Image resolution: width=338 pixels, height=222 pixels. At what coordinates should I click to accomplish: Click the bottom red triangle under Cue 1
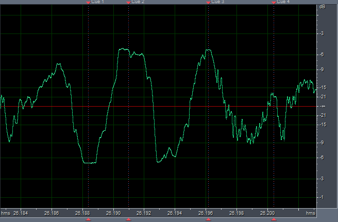pos(89,219)
